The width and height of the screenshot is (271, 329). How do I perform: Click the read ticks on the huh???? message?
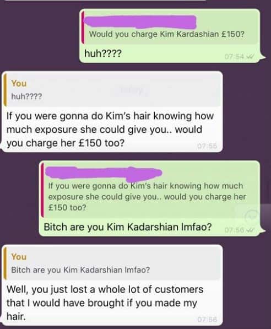pos(250,56)
